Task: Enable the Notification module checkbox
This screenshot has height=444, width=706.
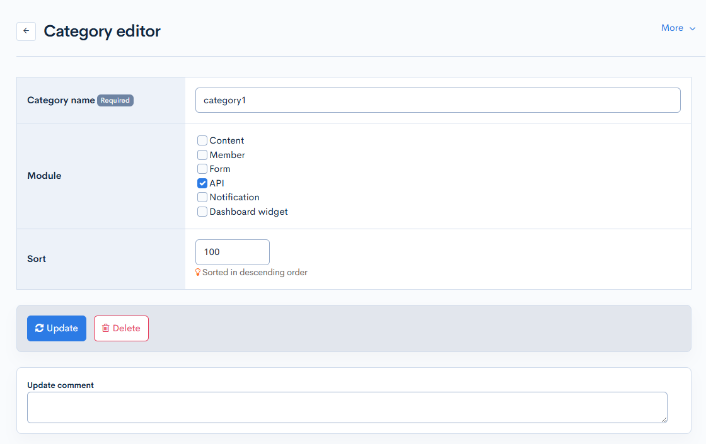Action: point(202,197)
